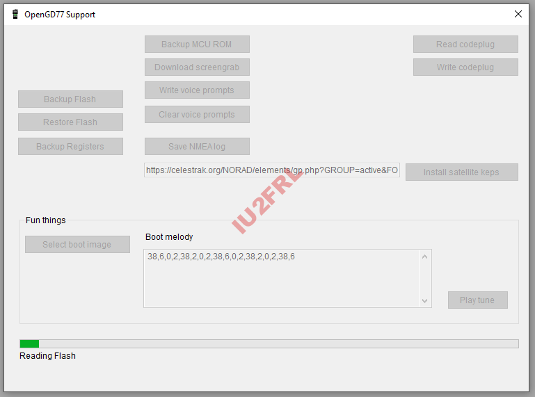This screenshot has height=397, width=535.
Task: Click Save NMEA log button
Action: pyautogui.click(x=197, y=146)
